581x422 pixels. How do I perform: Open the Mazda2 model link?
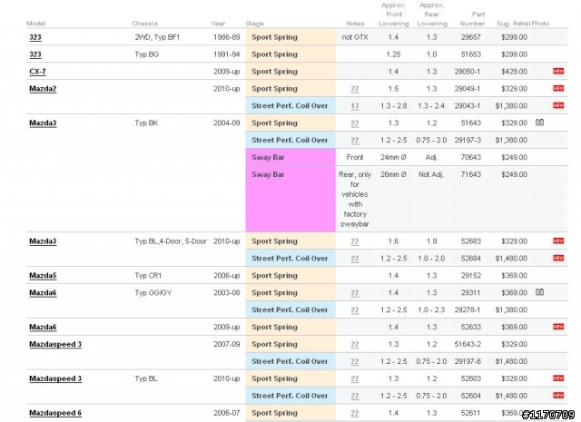43,89
